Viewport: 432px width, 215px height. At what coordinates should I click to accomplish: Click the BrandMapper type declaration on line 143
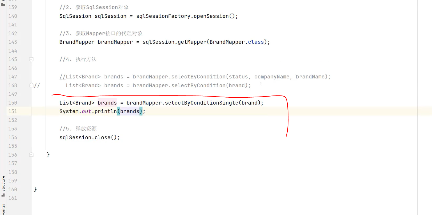pos(77,42)
